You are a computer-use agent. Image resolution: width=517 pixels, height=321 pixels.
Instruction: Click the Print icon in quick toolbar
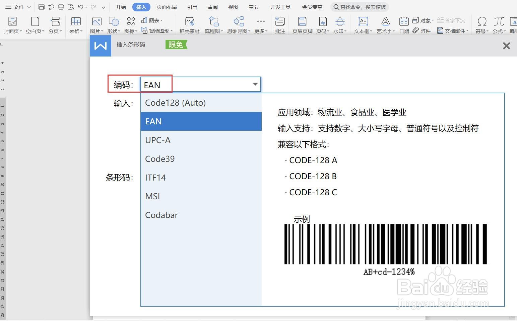[61, 7]
